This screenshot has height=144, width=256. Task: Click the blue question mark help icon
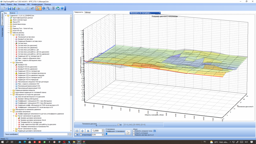coord(62,8)
